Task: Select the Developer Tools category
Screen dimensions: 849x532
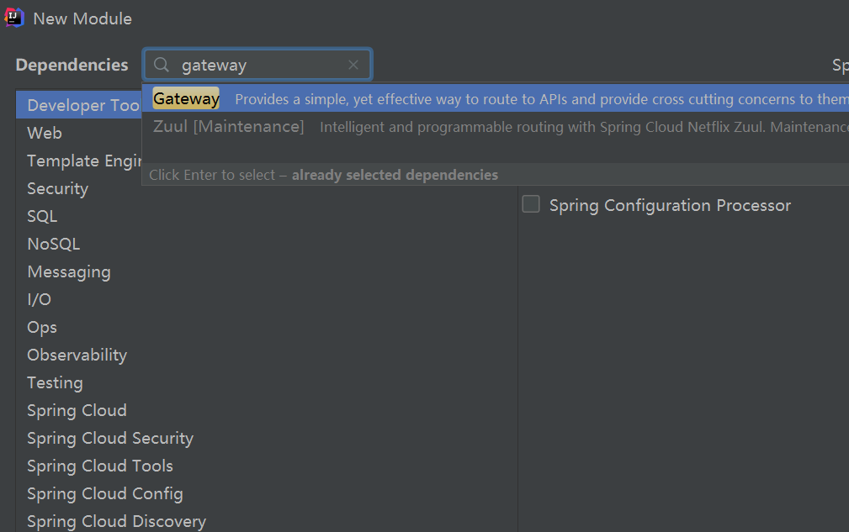Action: [x=79, y=105]
